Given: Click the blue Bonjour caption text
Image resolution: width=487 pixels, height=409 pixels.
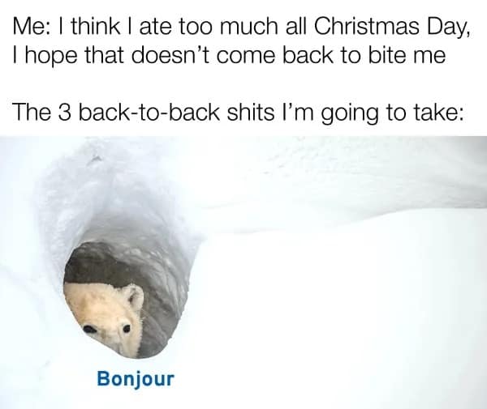Looking at the screenshot, I should [136, 379].
